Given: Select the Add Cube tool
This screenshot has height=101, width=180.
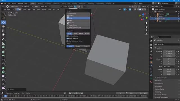Looking at the screenshot, I should pos(3,48).
